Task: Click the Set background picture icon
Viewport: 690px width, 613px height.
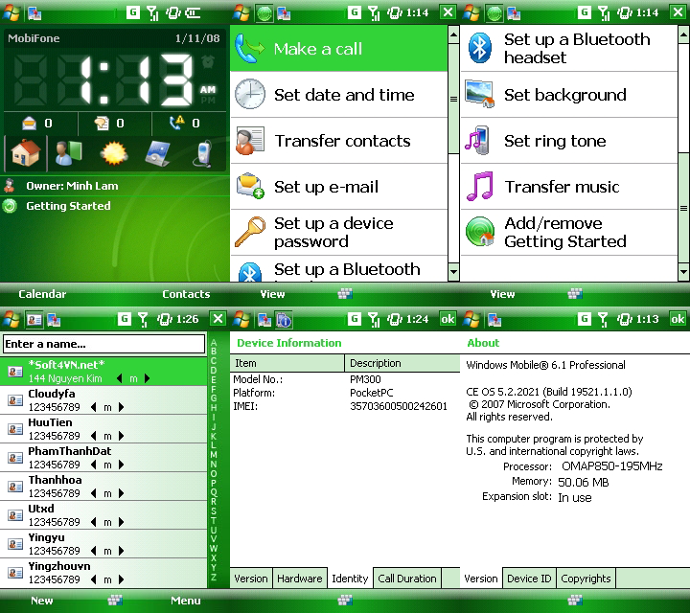Action: pyautogui.click(x=480, y=94)
